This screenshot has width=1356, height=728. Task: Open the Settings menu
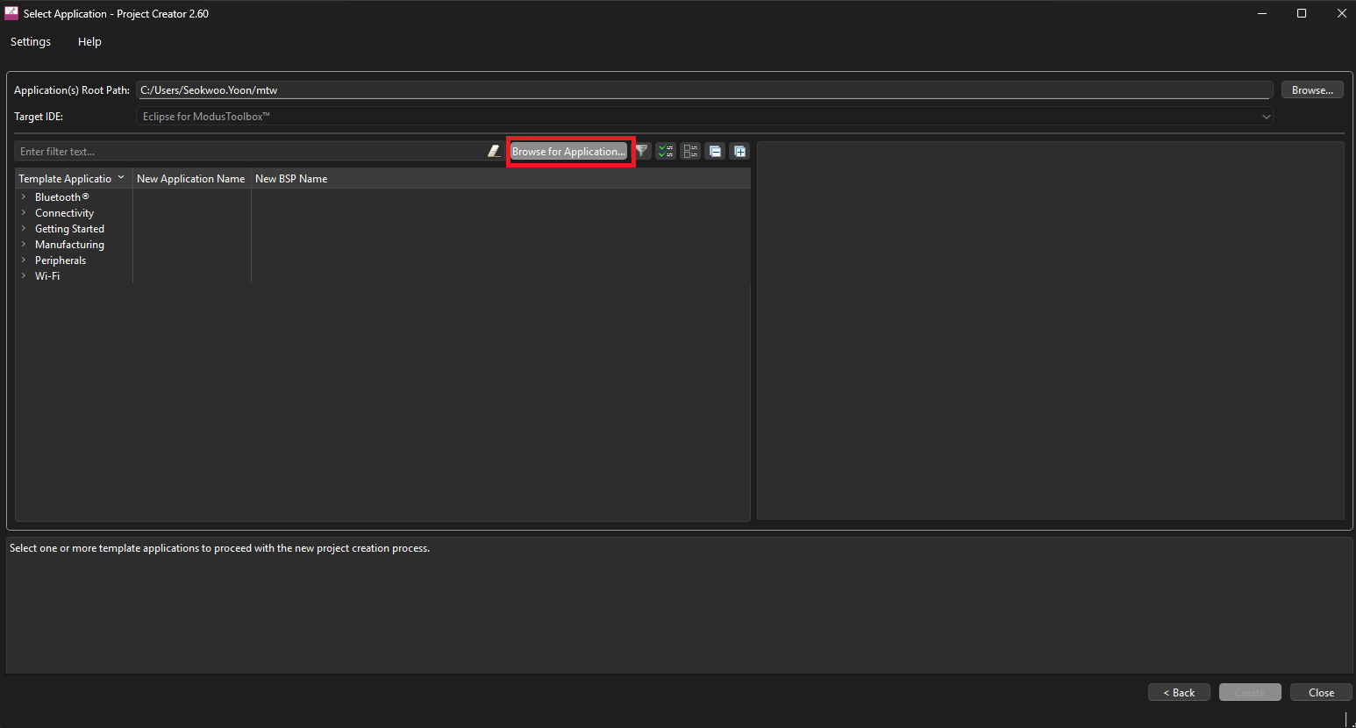pyautogui.click(x=31, y=42)
